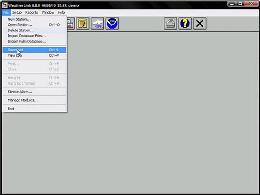
Task: Click the black X toolbar button
Action: click(x=200, y=23)
